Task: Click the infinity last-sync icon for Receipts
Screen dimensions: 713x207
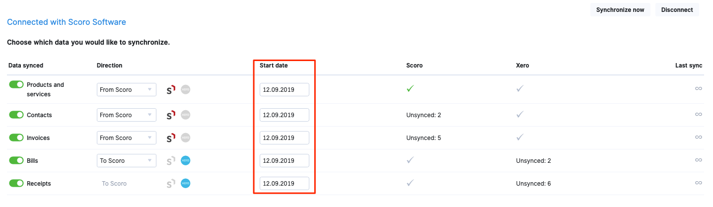Action: (x=698, y=183)
